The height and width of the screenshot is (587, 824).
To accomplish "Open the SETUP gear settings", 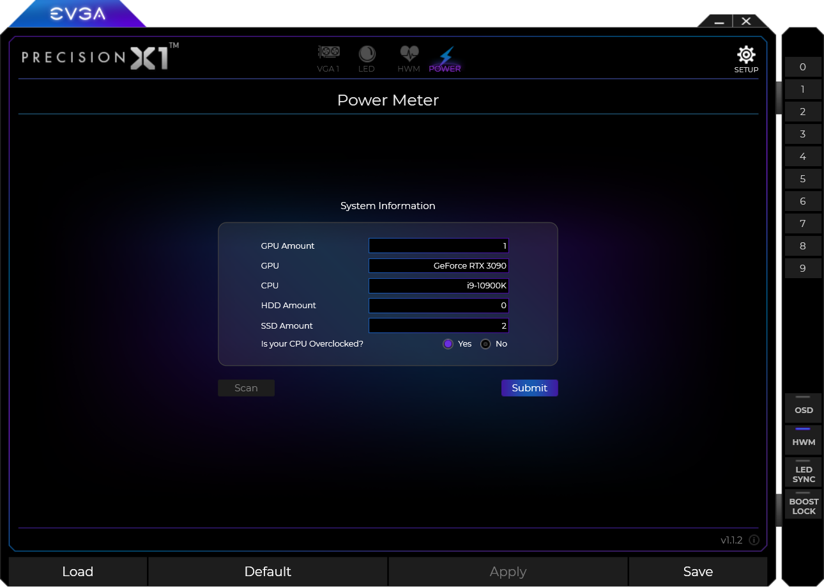I will point(746,59).
